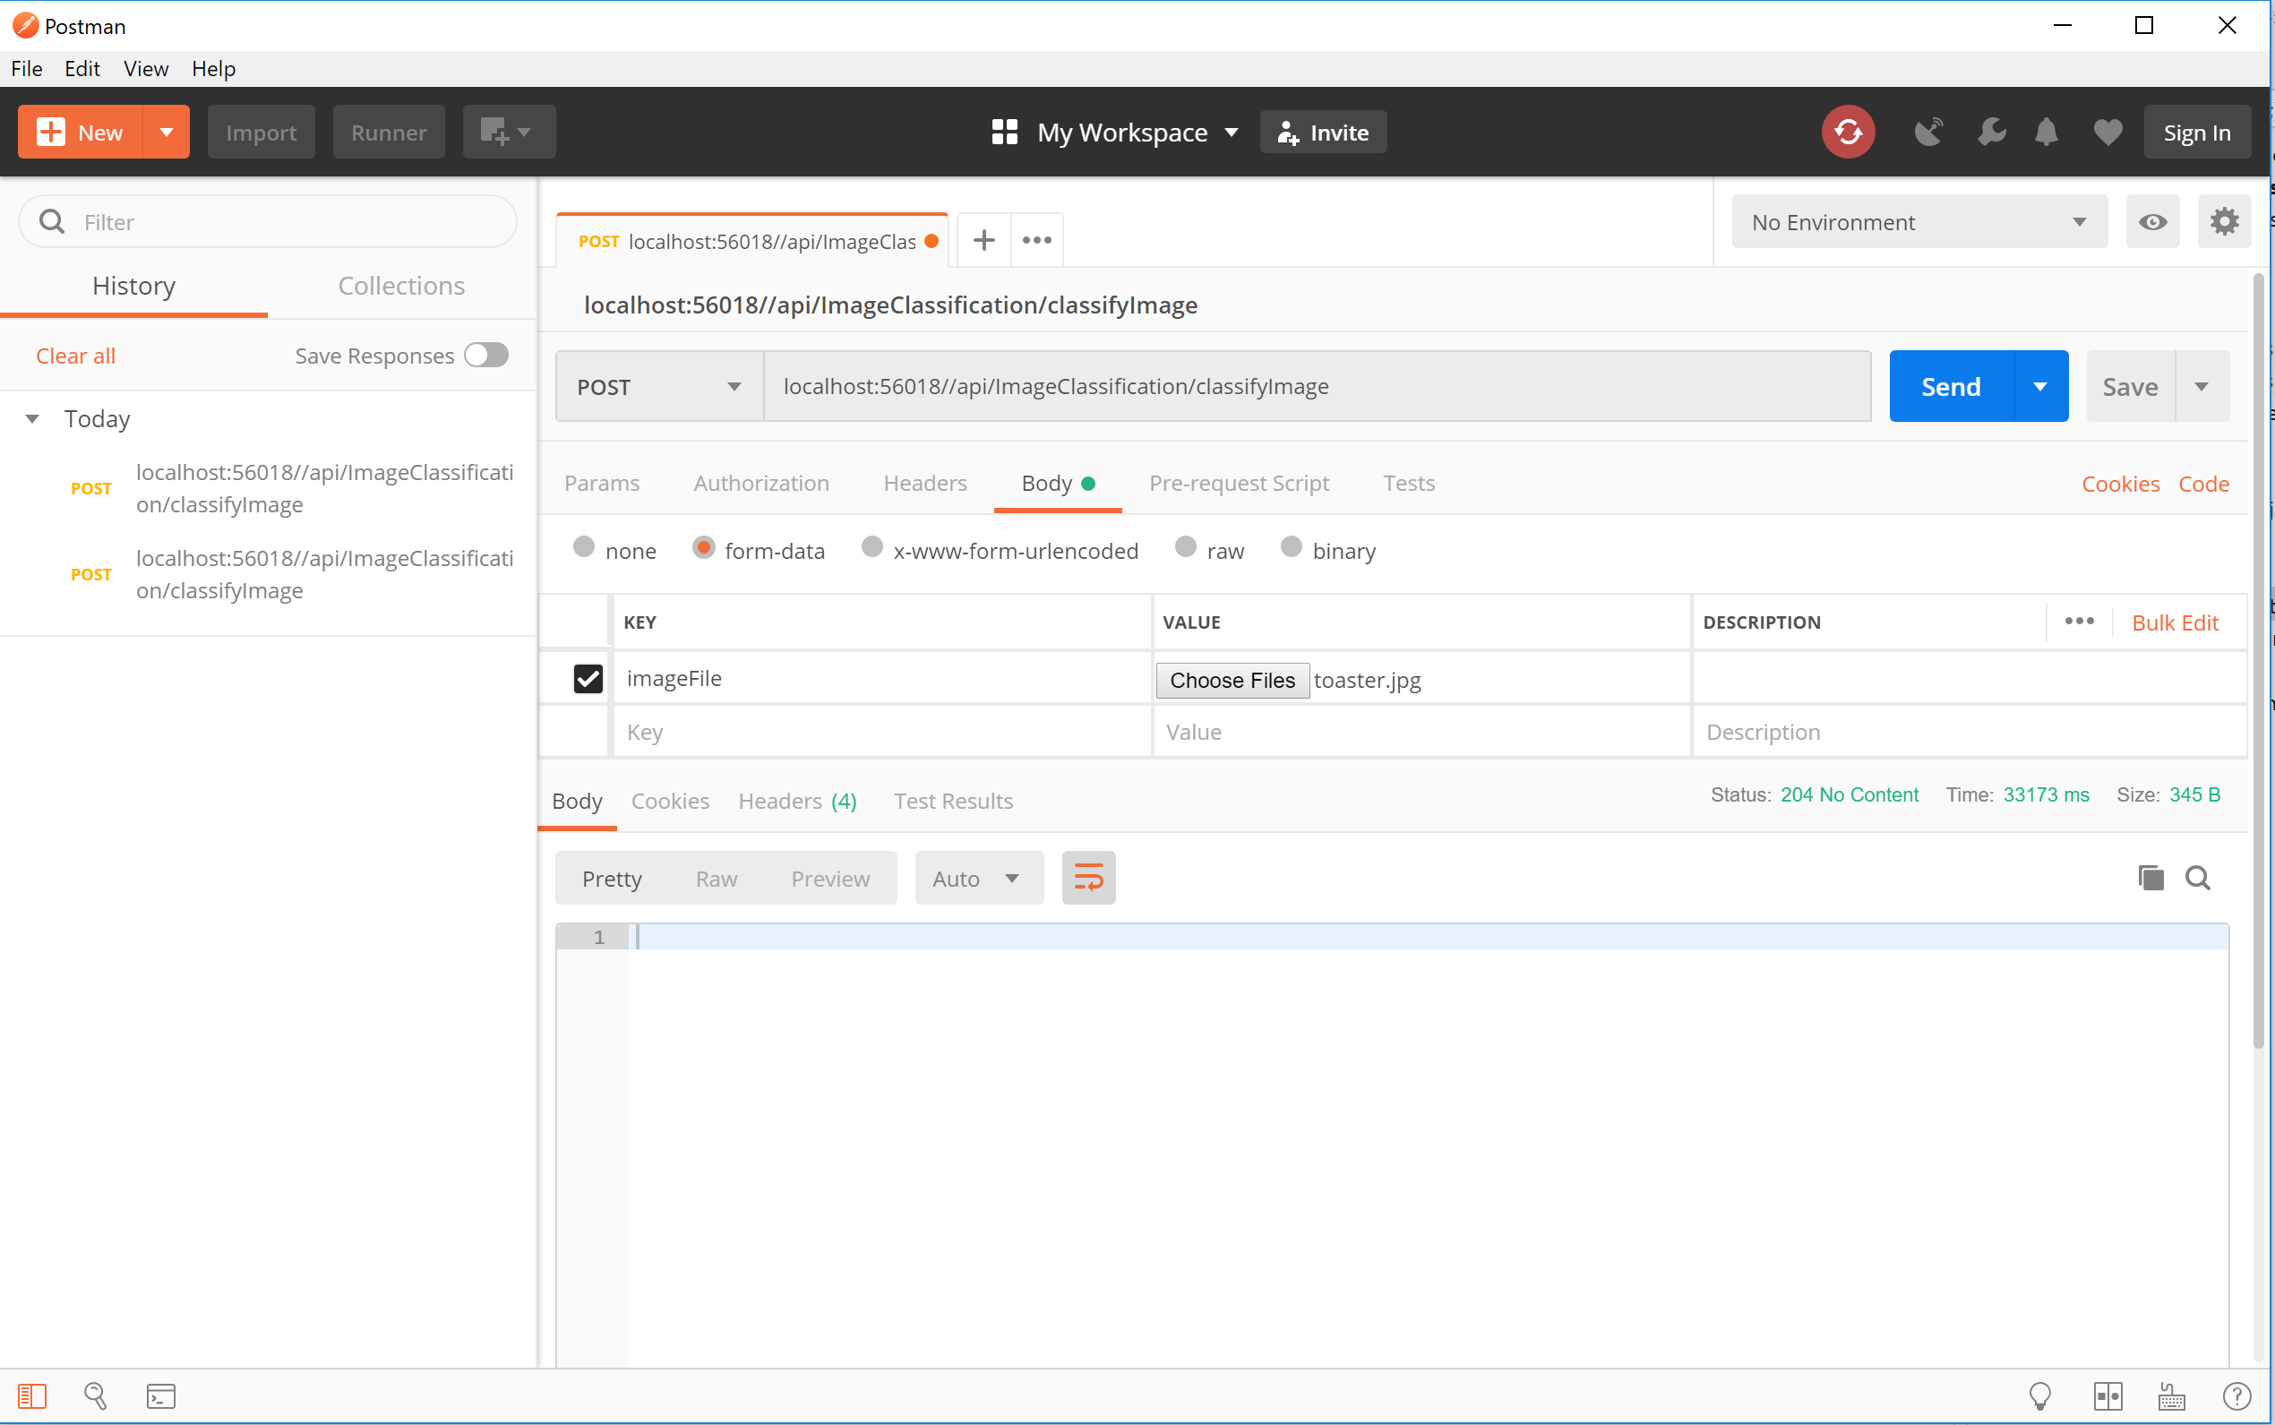
Task: Open the find and replace icon
Action: 95,1395
